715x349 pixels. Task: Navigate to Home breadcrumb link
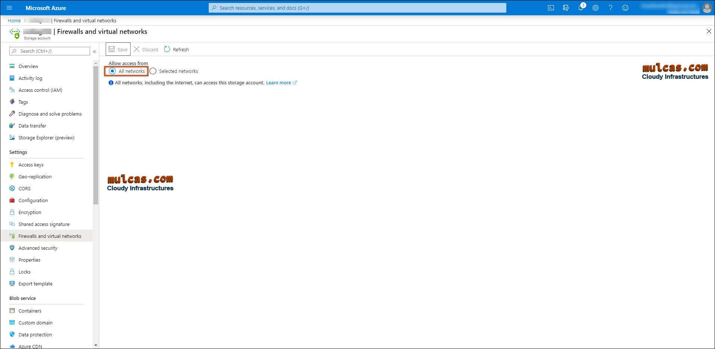14,20
